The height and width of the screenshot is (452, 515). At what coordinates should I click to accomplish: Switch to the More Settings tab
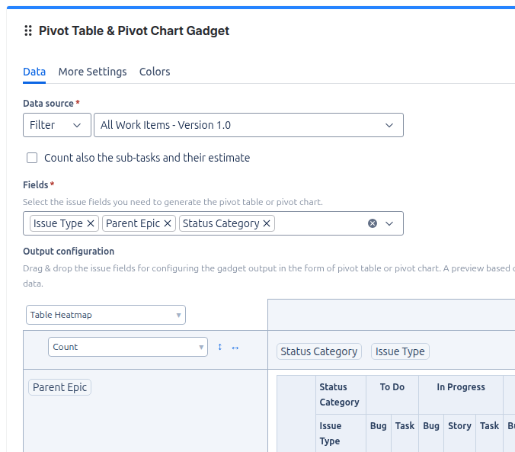pos(92,72)
